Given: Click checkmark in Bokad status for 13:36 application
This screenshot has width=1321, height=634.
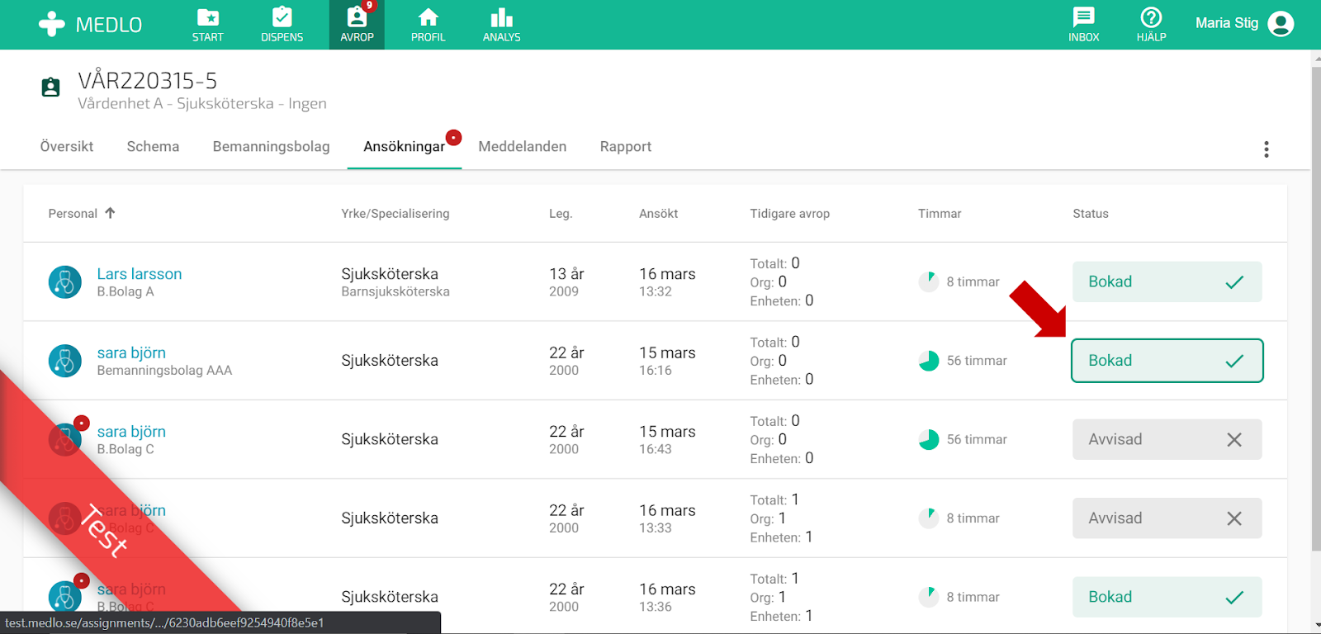Looking at the screenshot, I should (x=1234, y=598).
